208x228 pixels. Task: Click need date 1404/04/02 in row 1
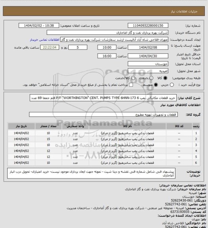pyautogui.click(x=21, y=133)
